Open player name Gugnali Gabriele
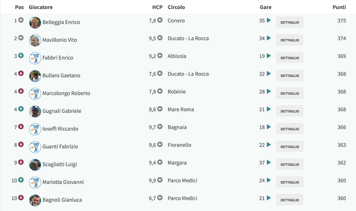The height and width of the screenshot is (211, 356). point(62,111)
